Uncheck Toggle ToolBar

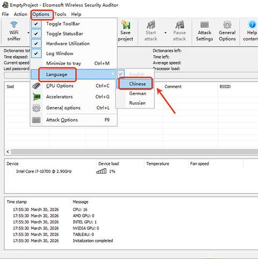[36, 24]
